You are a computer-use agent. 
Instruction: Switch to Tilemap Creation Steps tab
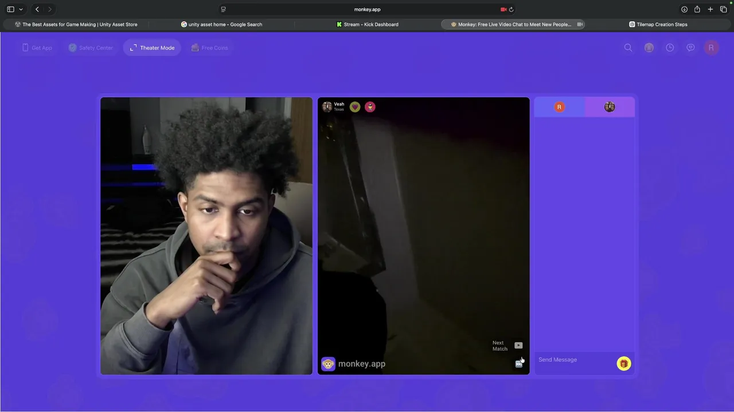tap(658, 25)
